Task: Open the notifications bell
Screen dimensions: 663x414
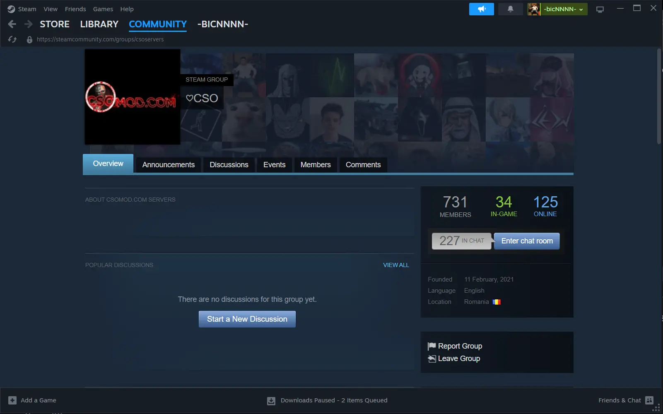Action: (510, 9)
